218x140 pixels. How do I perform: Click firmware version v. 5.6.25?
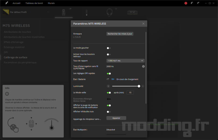point(77,37)
